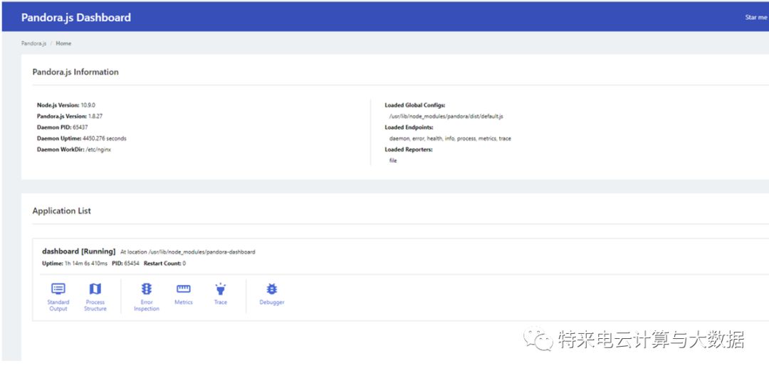Click the Daemon WorkDir /etc/nginx value
This screenshot has width=769, height=373.
[x=98, y=149]
